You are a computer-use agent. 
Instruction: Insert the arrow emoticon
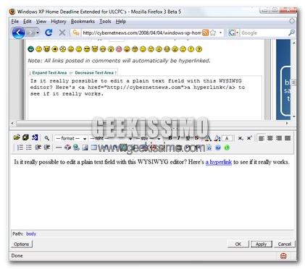tap(55, 49)
